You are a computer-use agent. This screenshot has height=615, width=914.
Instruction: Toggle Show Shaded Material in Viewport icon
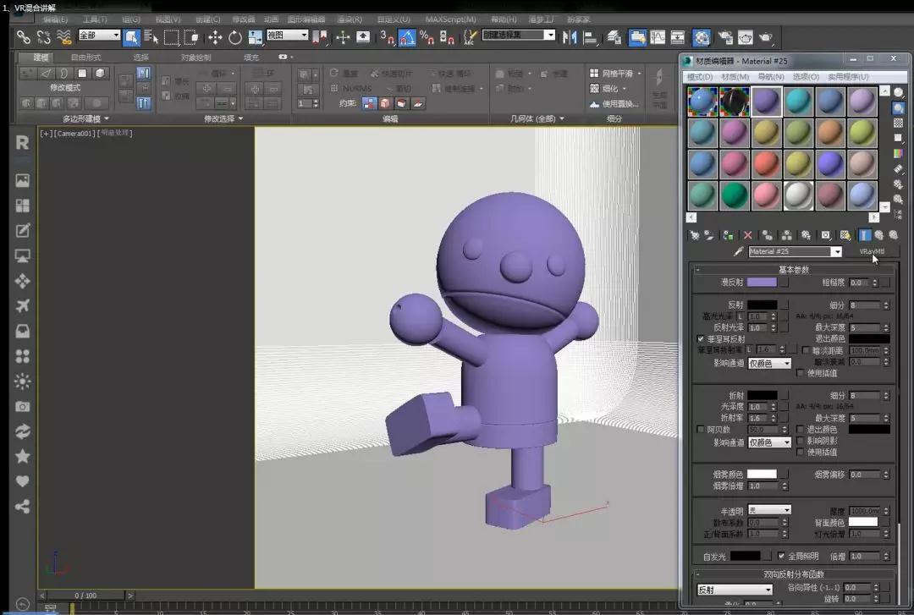pos(845,235)
